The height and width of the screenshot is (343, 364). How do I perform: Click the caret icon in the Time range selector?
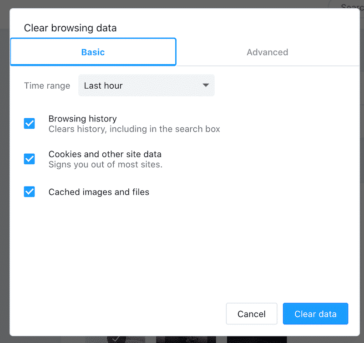(x=205, y=86)
